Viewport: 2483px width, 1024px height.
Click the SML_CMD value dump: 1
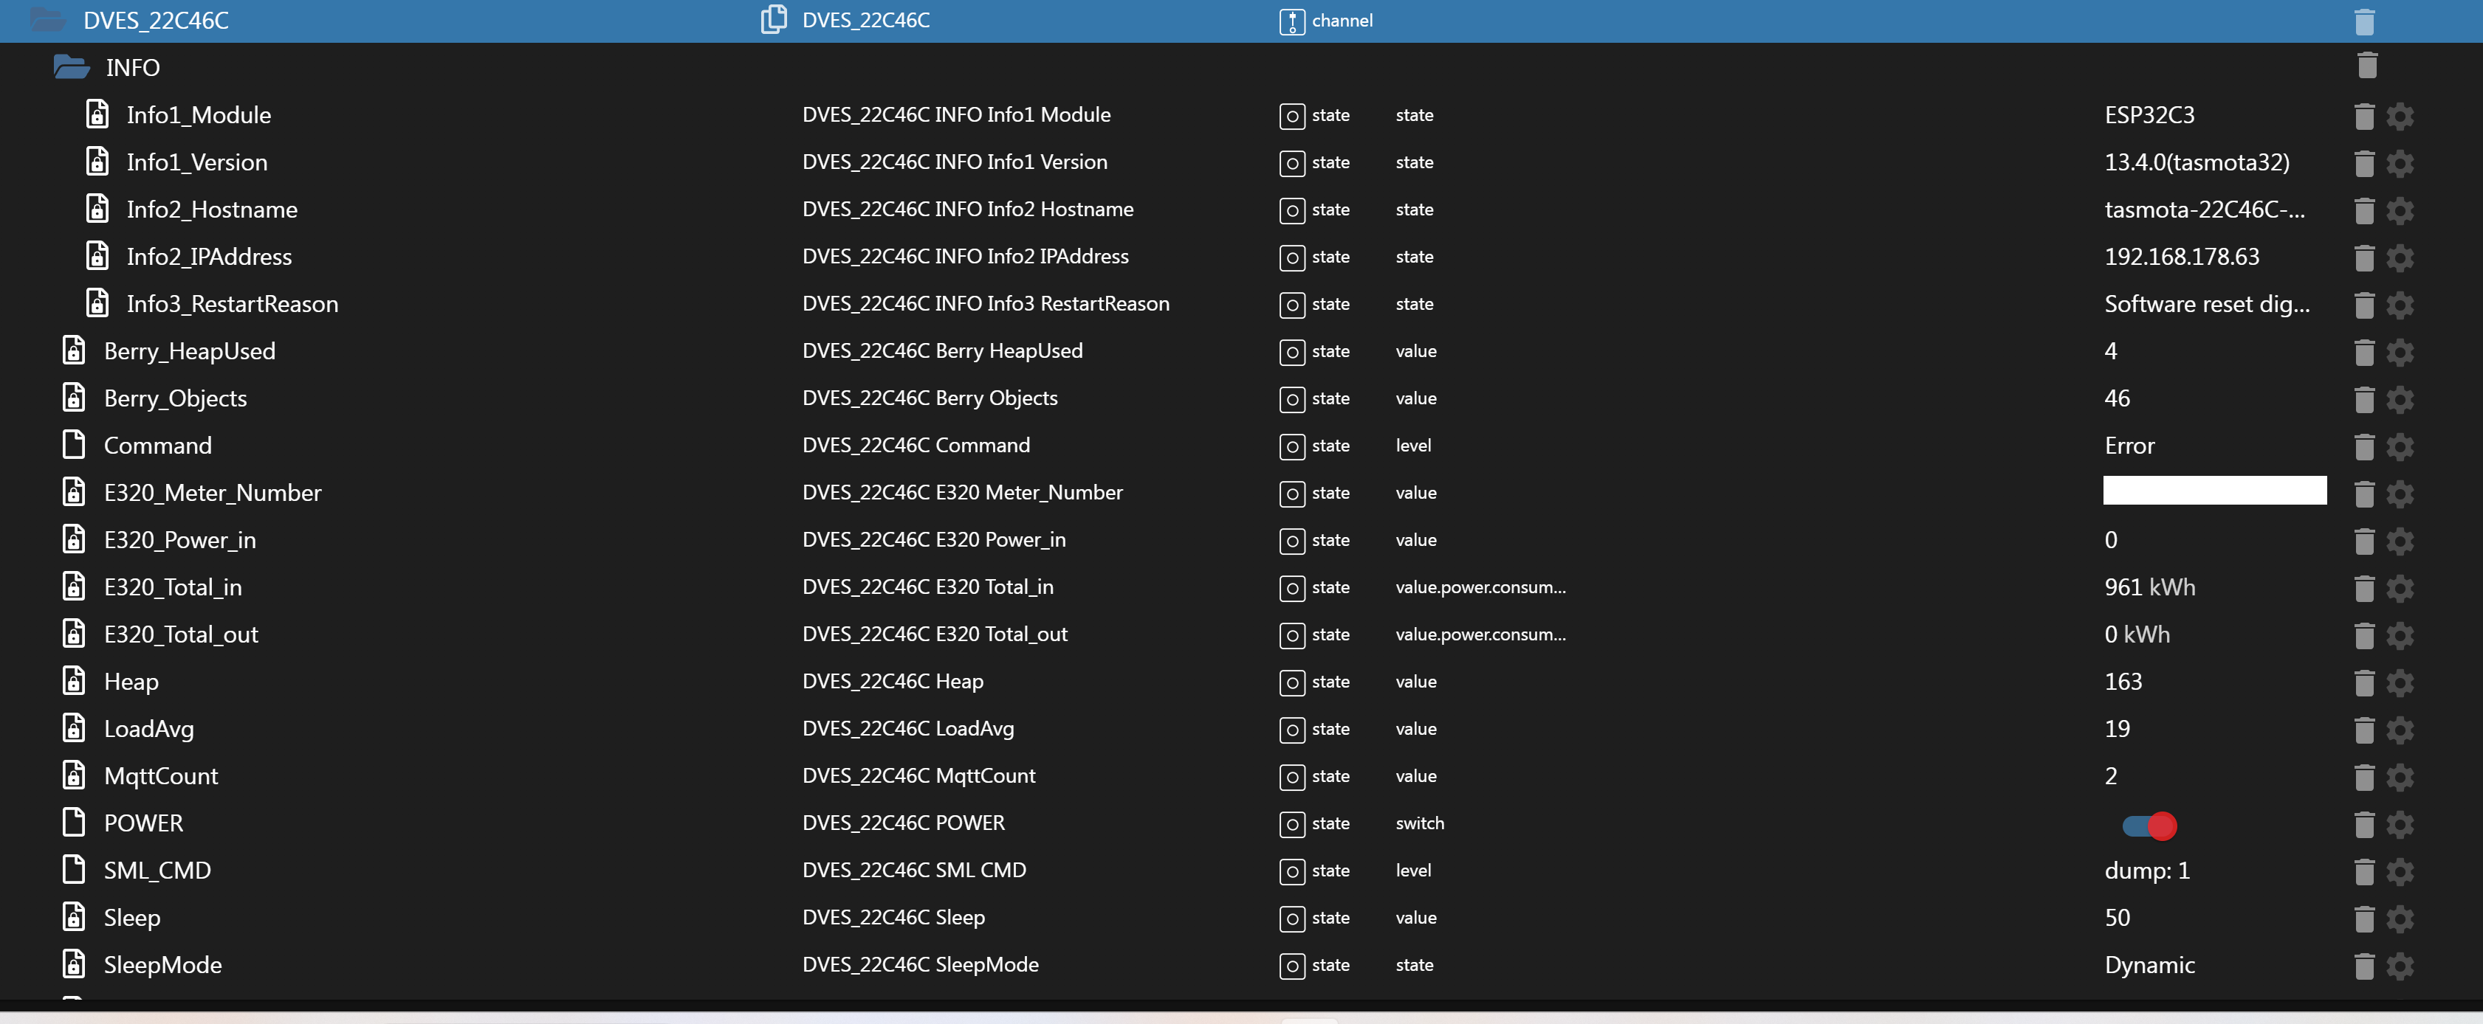click(x=2146, y=871)
